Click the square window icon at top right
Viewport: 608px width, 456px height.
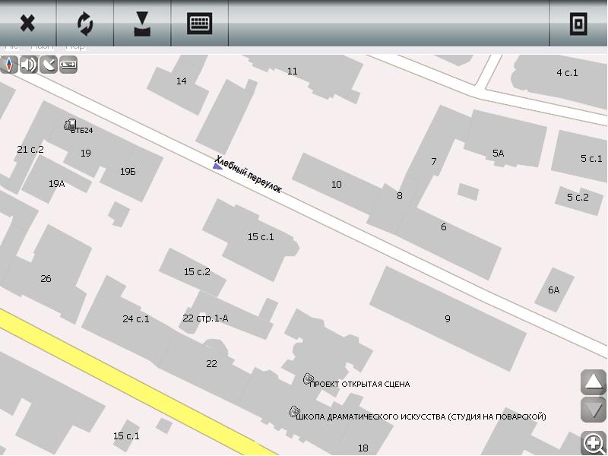coord(578,24)
